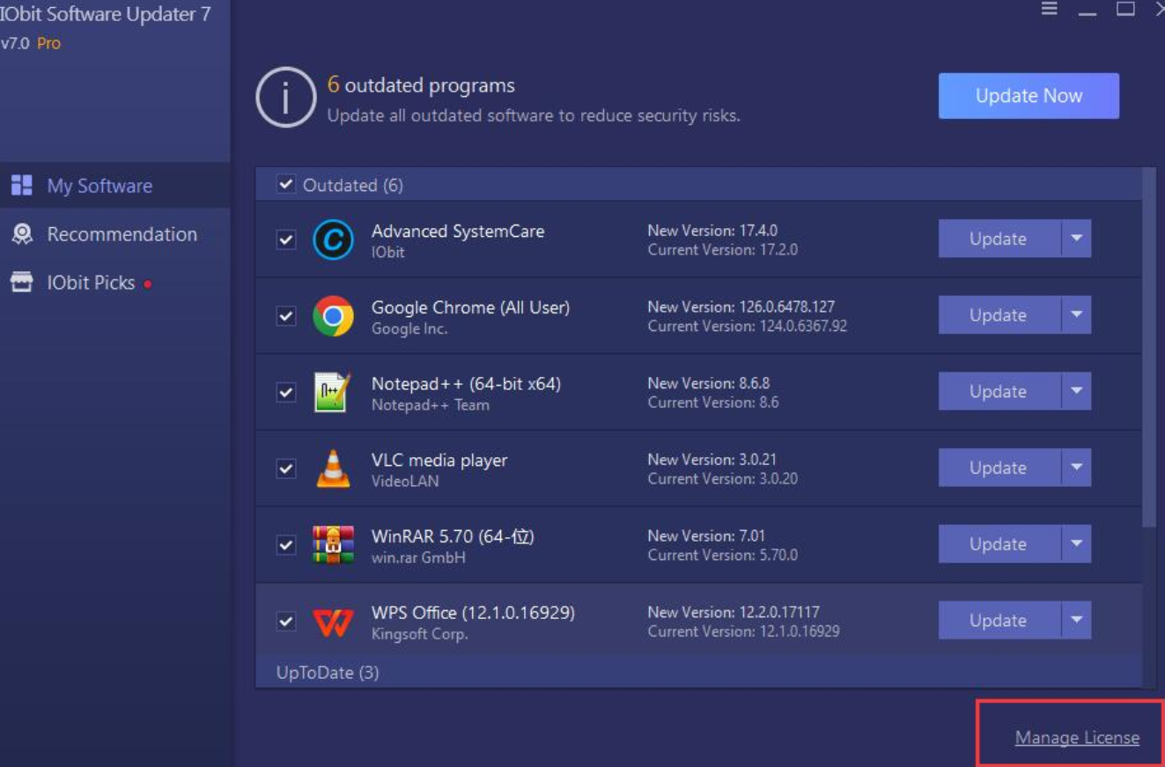Click the 'VideoLAN' publisher text
This screenshot has width=1165, height=767.
(405, 482)
